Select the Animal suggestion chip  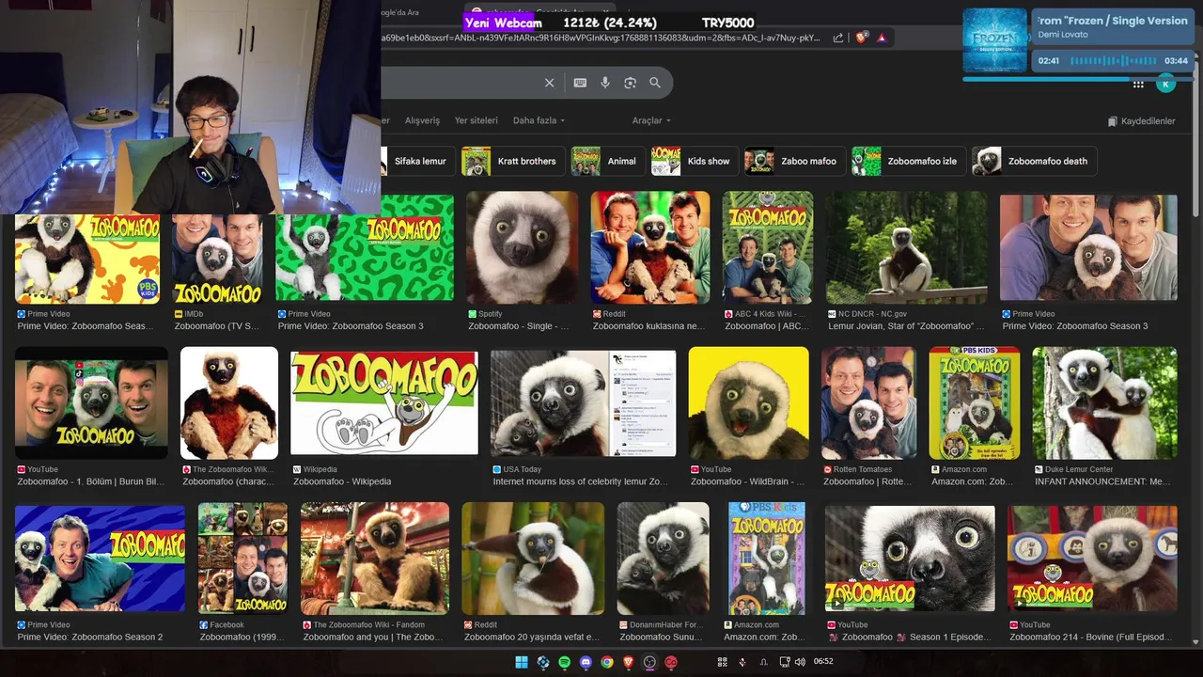(x=607, y=161)
